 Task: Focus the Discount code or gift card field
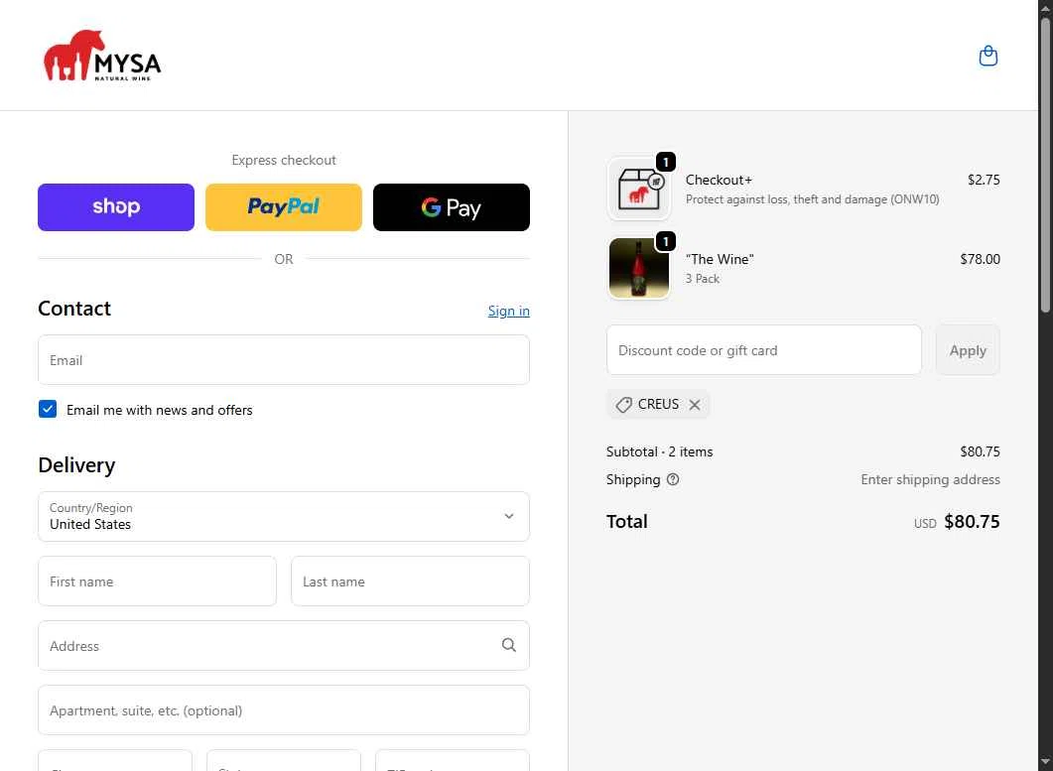pyautogui.click(x=763, y=350)
